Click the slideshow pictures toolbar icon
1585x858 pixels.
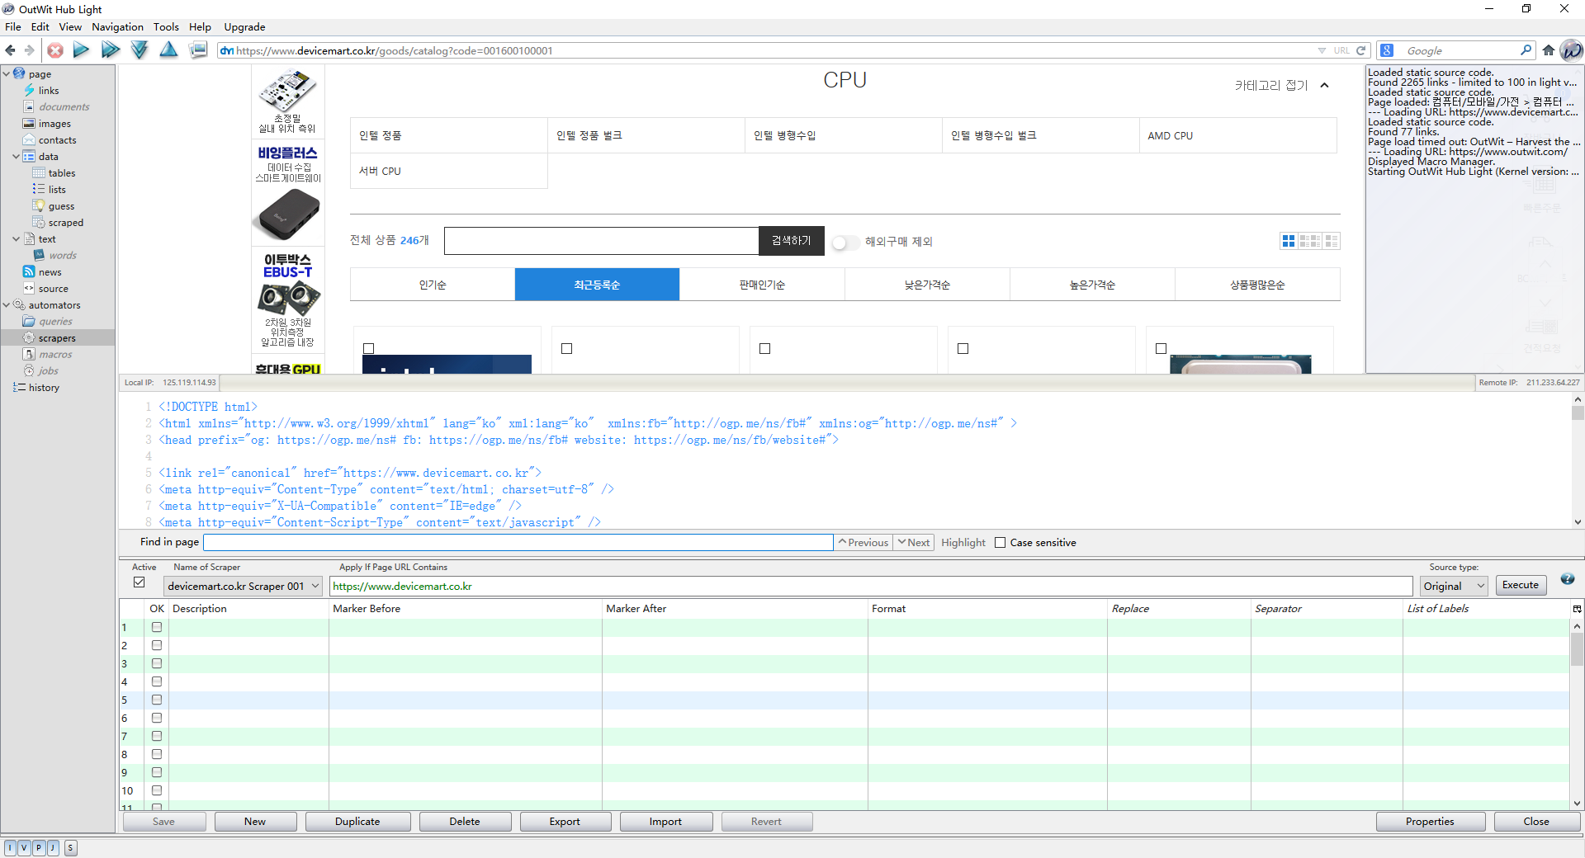(198, 50)
